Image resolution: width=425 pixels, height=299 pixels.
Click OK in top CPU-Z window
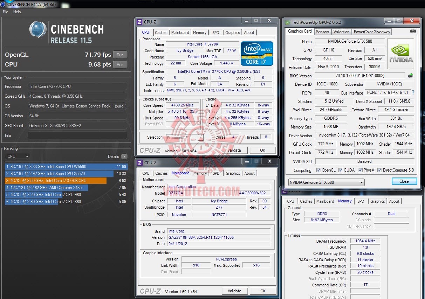pos(263,150)
